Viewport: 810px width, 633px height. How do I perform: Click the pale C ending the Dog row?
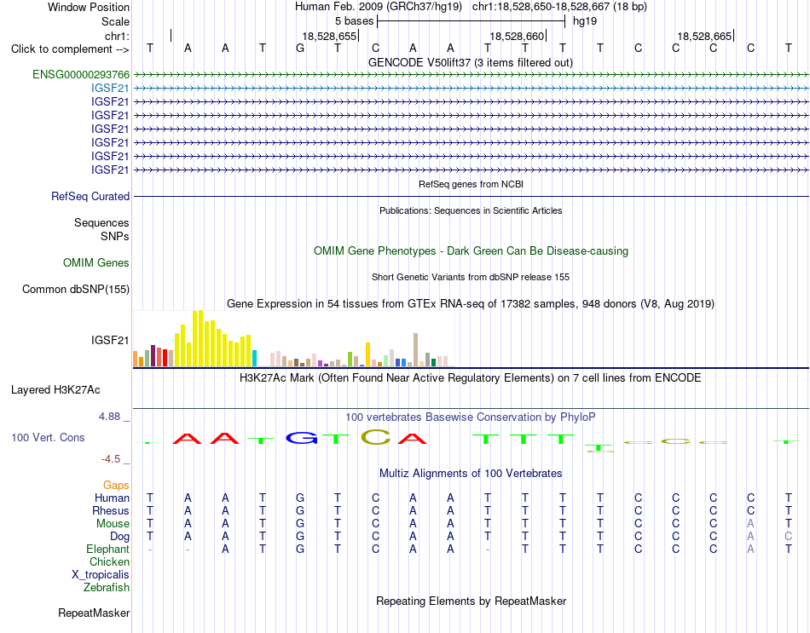789,537
